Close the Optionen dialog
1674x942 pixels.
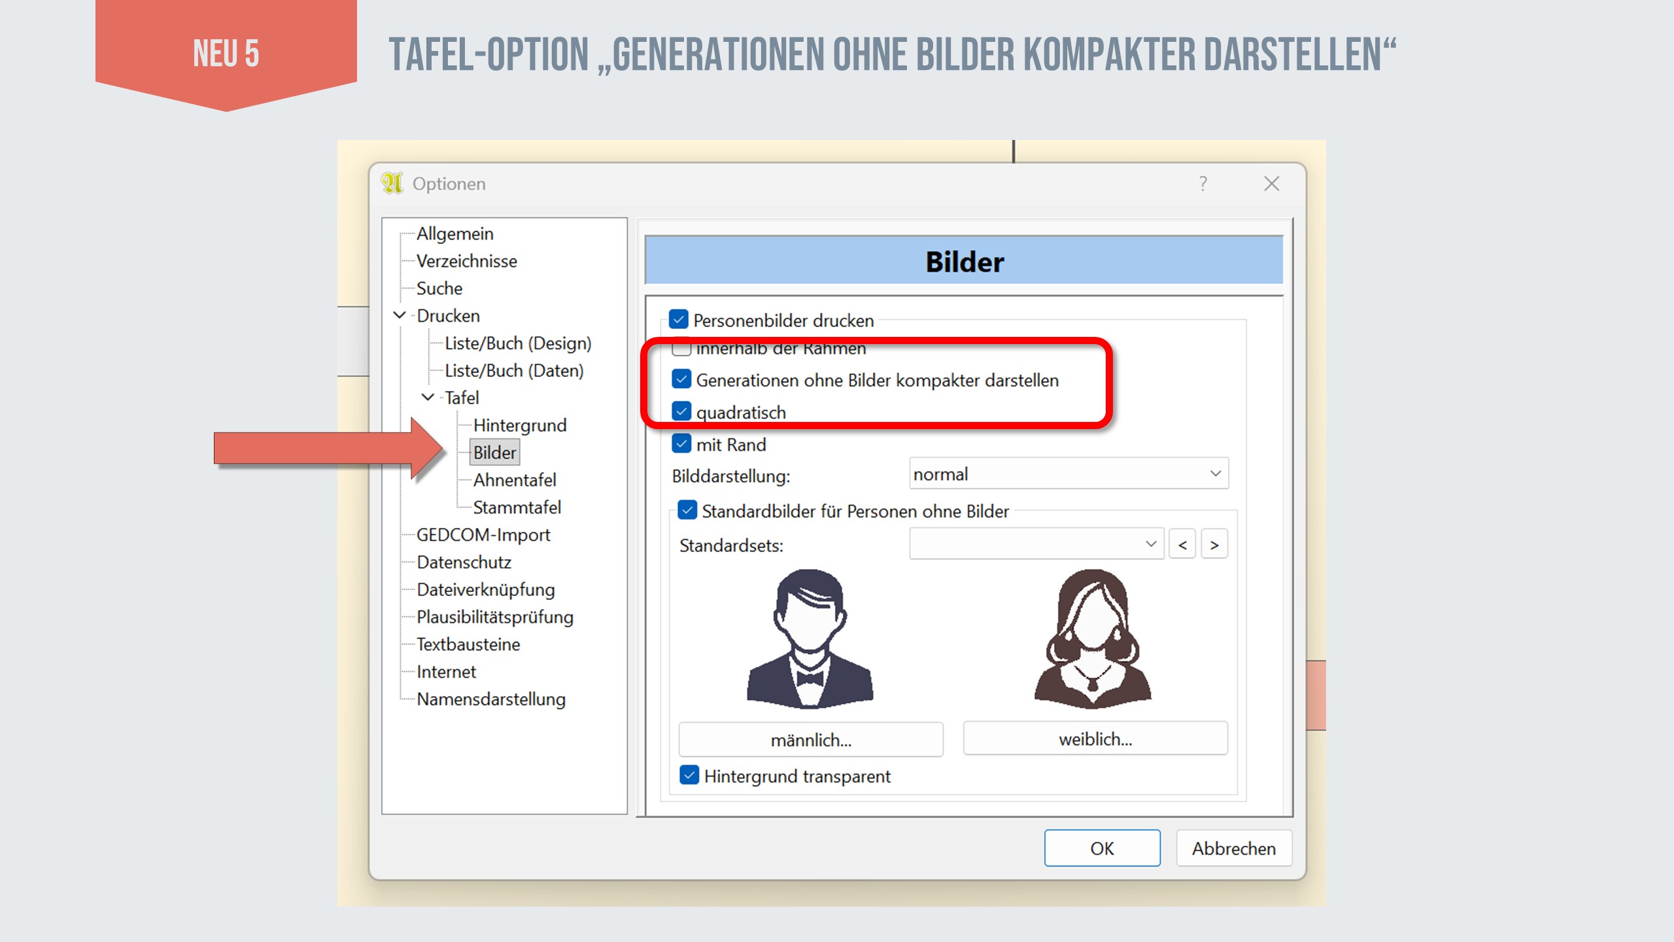[1271, 184]
